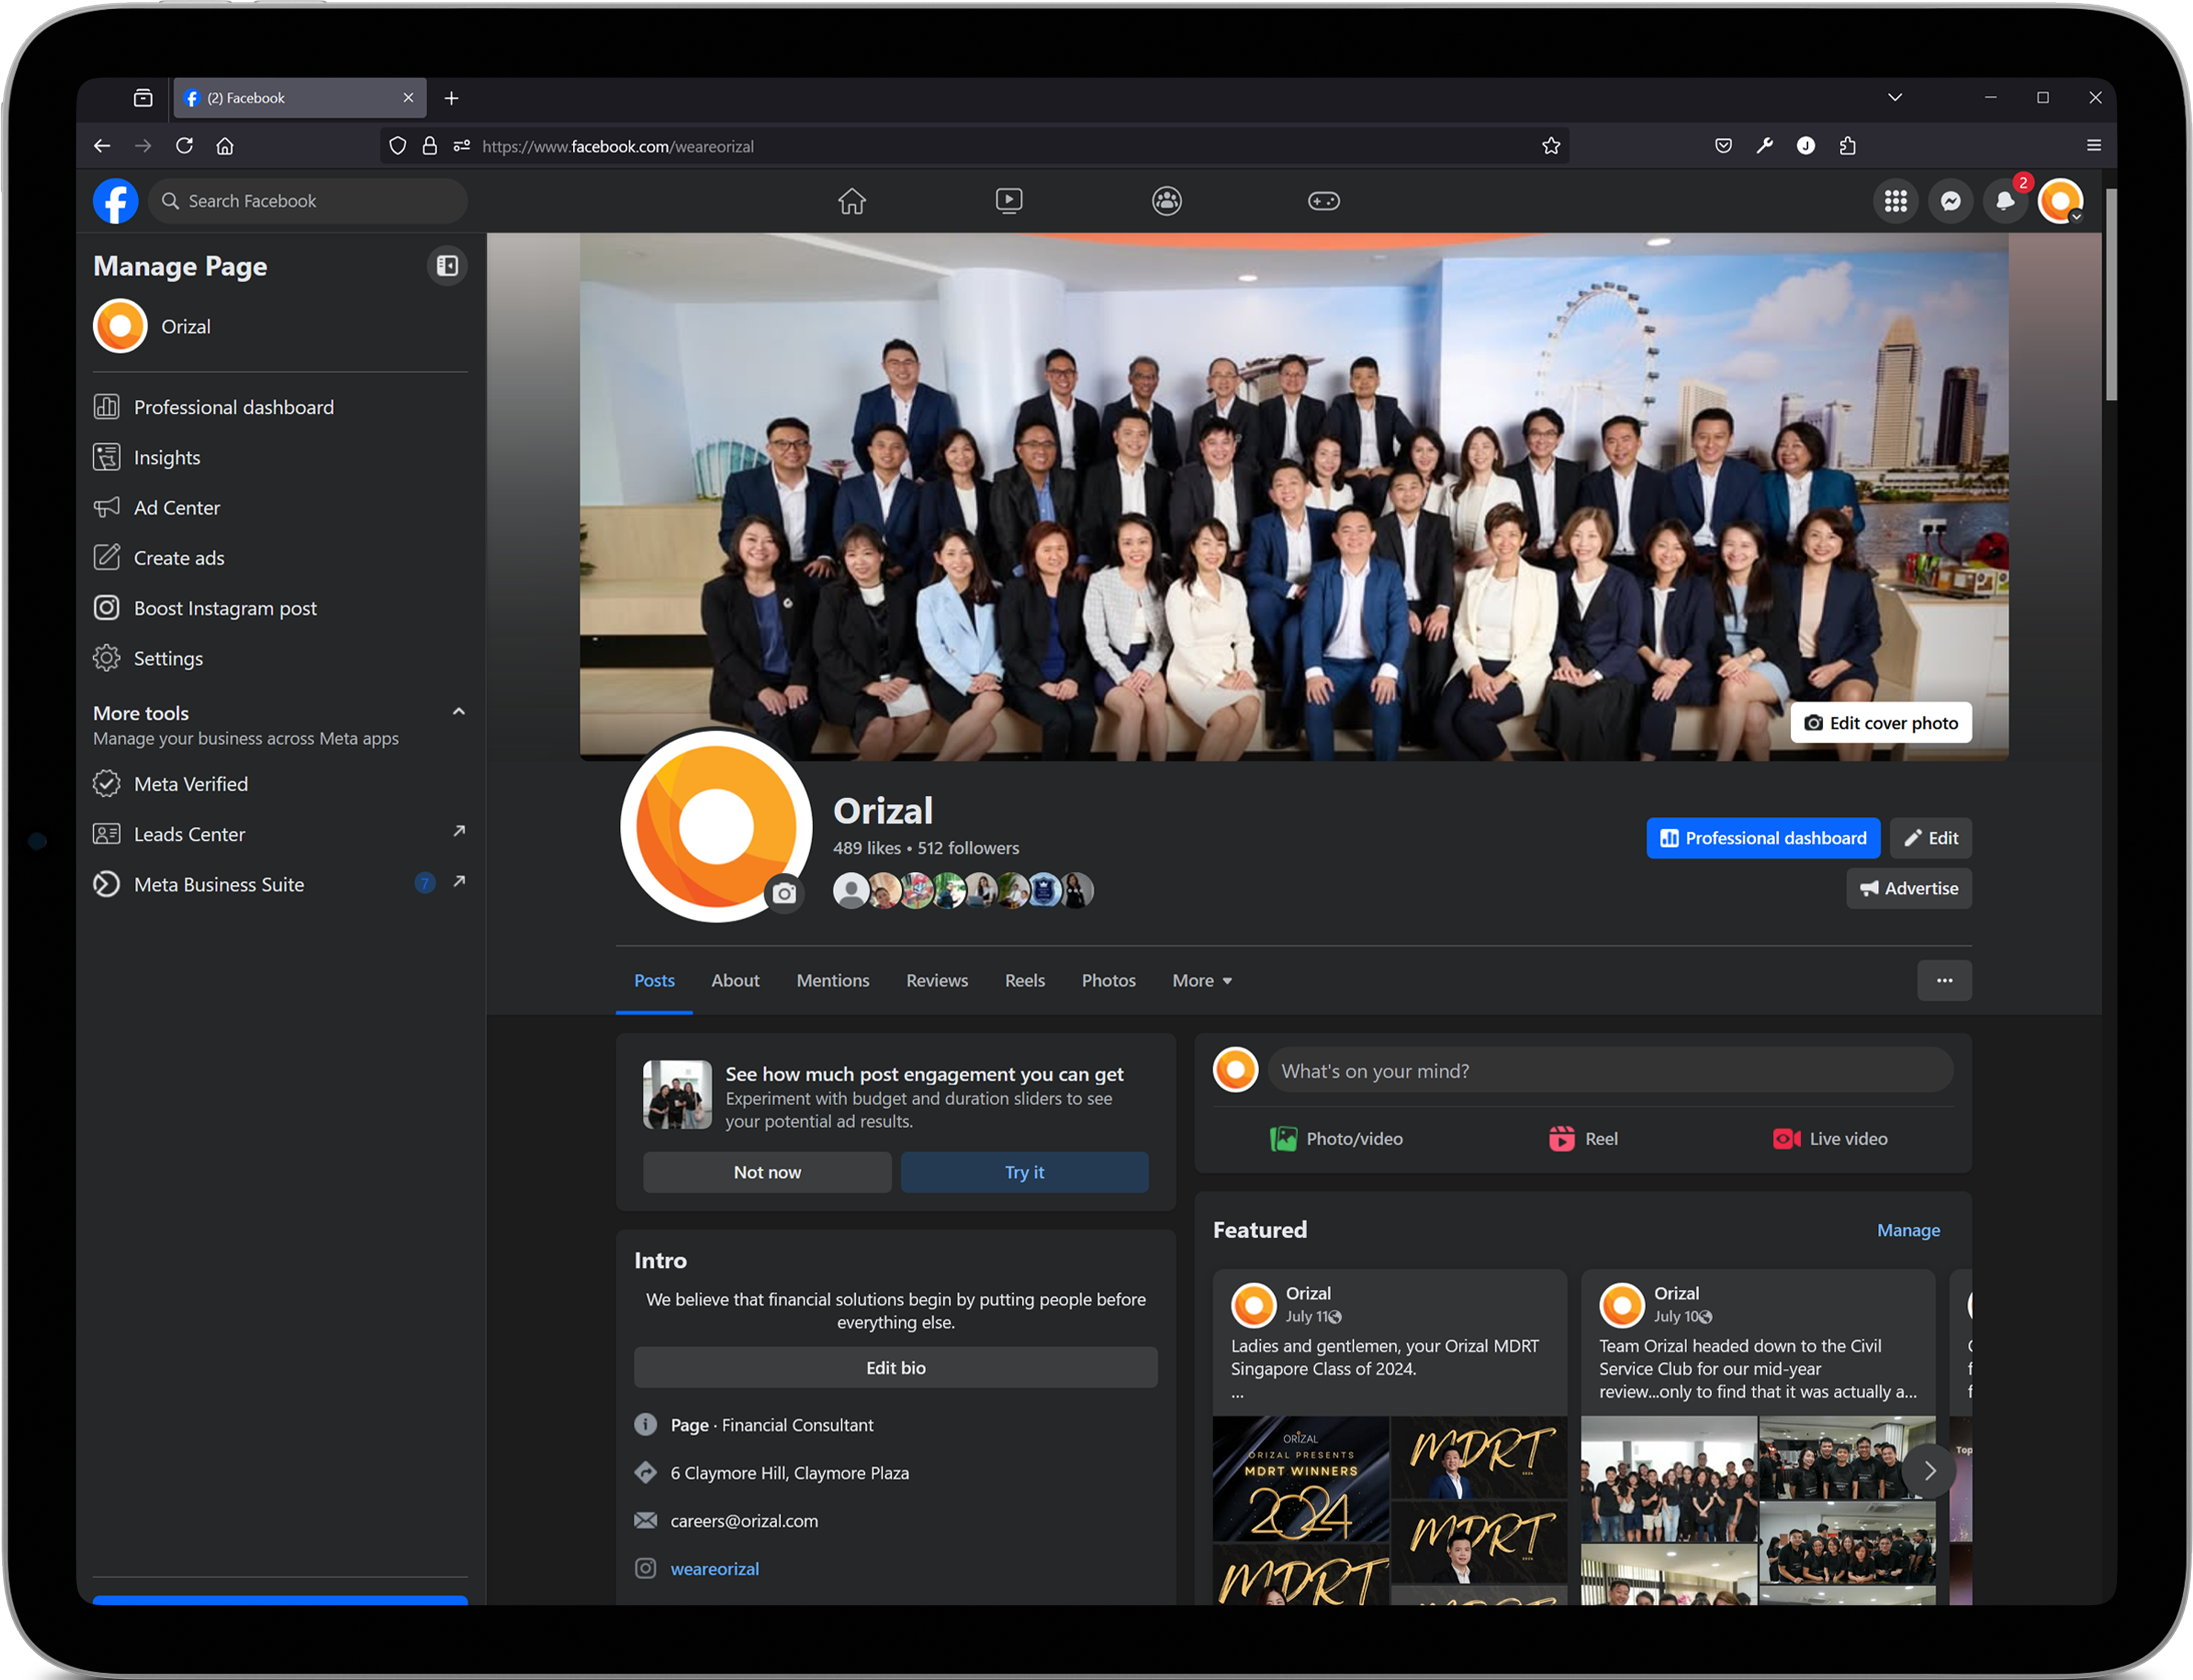The height and width of the screenshot is (1680, 2193).
Task: Click the What's on your mind box
Action: coord(1610,1071)
